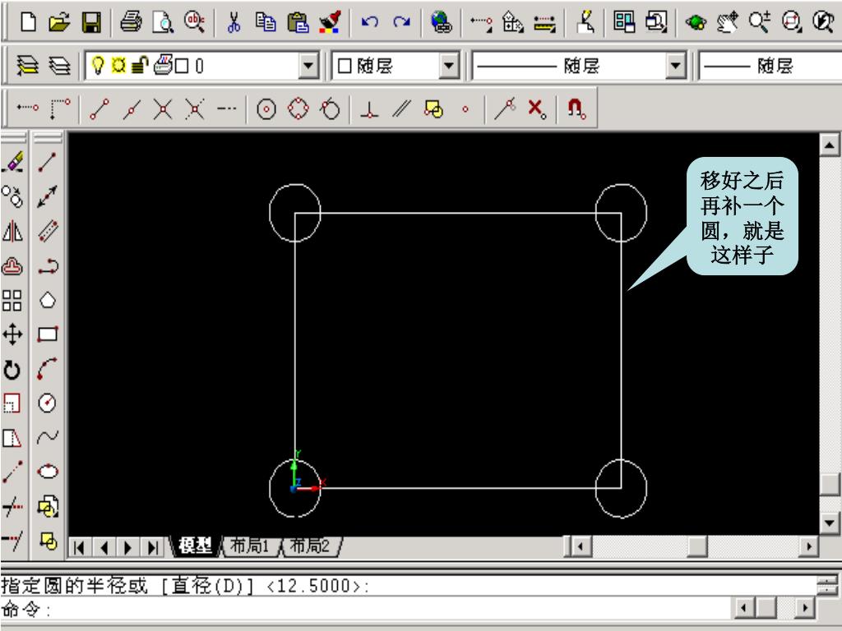Toggle layer 0 freeze sun icon
Screen dimensions: 842x631
tap(118, 66)
